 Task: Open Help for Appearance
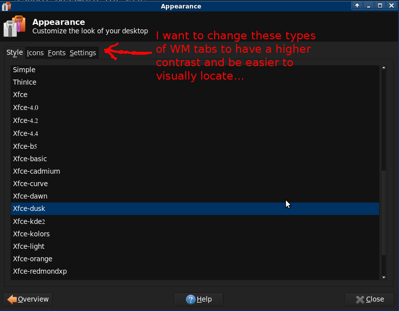click(199, 299)
